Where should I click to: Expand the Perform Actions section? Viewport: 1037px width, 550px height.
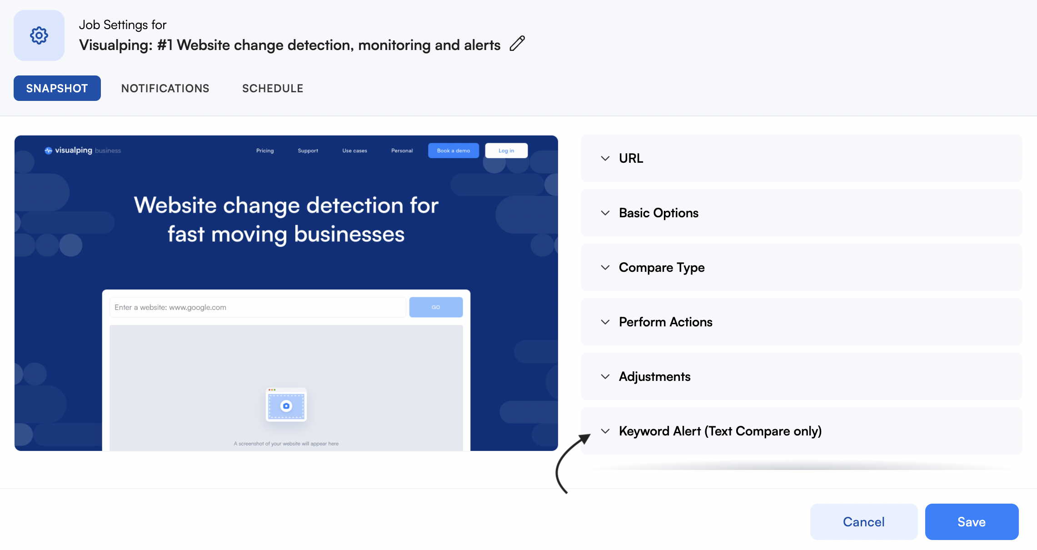click(x=801, y=322)
